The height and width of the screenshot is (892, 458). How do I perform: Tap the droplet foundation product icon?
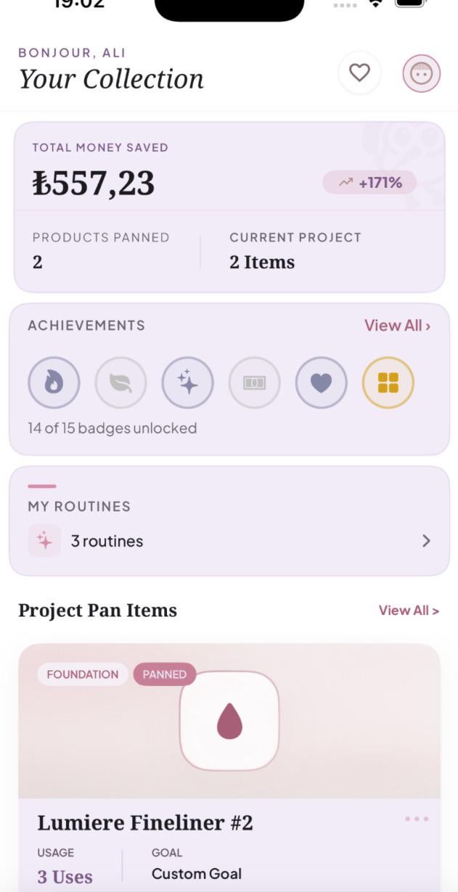tap(229, 721)
